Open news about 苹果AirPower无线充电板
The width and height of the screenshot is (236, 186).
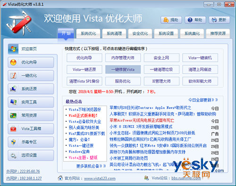coord(142,120)
